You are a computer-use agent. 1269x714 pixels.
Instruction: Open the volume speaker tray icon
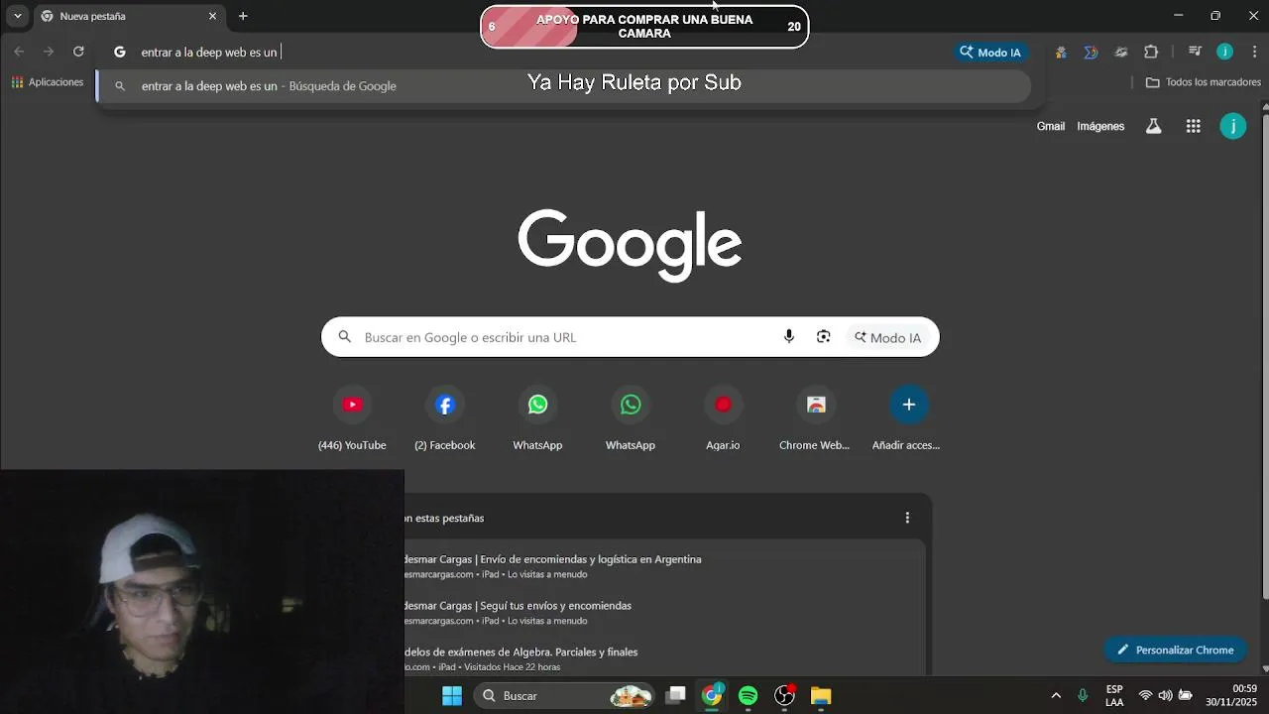click(x=1165, y=695)
